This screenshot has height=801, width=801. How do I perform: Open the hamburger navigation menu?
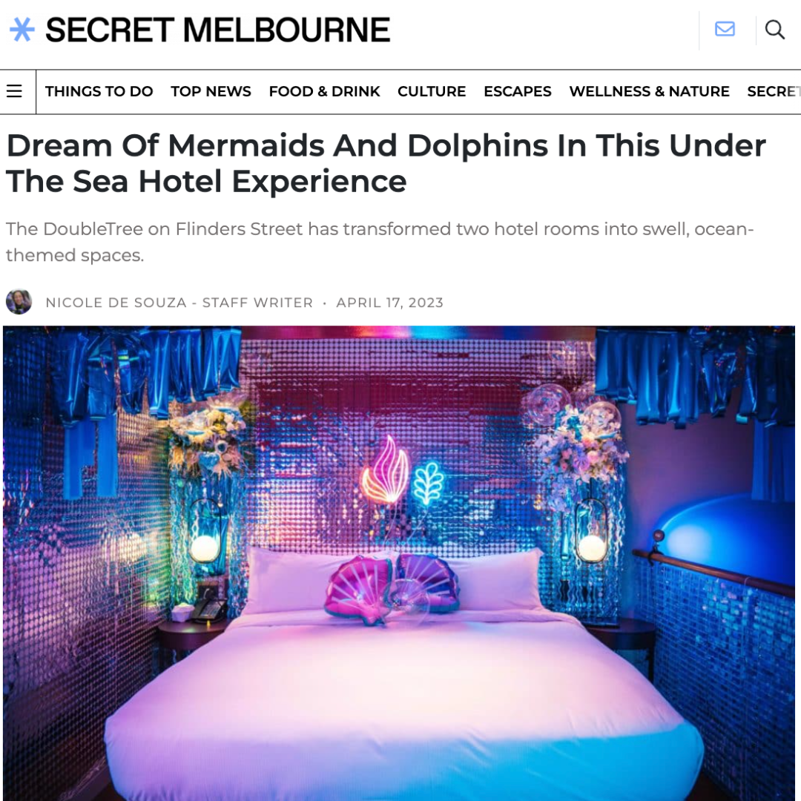(x=14, y=91)
